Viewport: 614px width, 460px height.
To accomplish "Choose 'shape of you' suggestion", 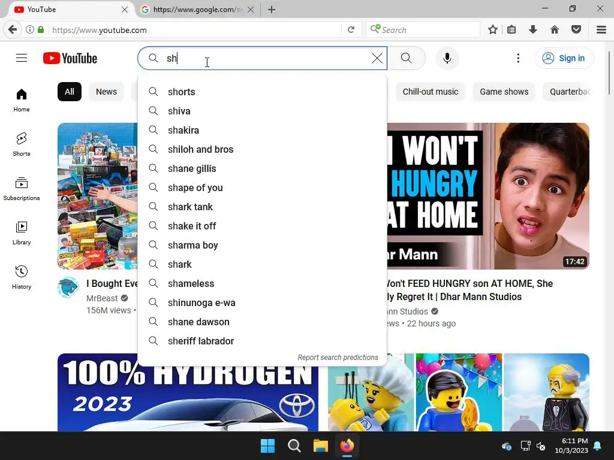I will [263, 187].
